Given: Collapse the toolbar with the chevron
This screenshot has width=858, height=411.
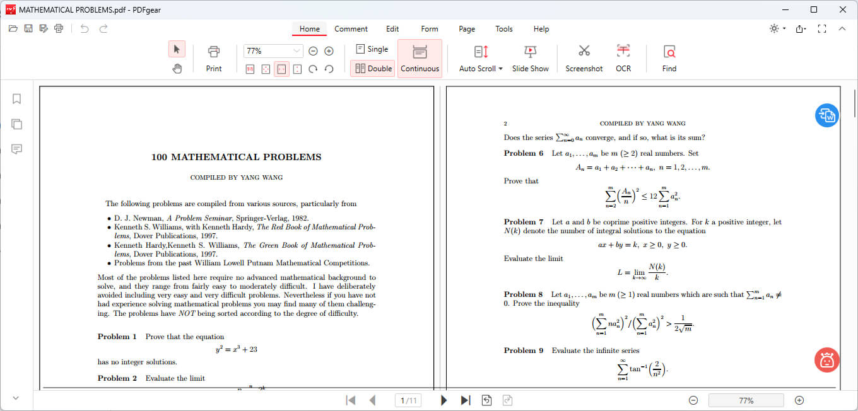Looking at the screenshot, I should 842,28.
